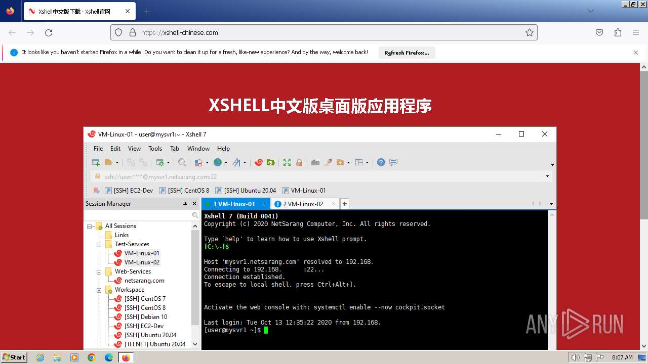Open dropdown arrow next to Open folder icon

[117, 162]
